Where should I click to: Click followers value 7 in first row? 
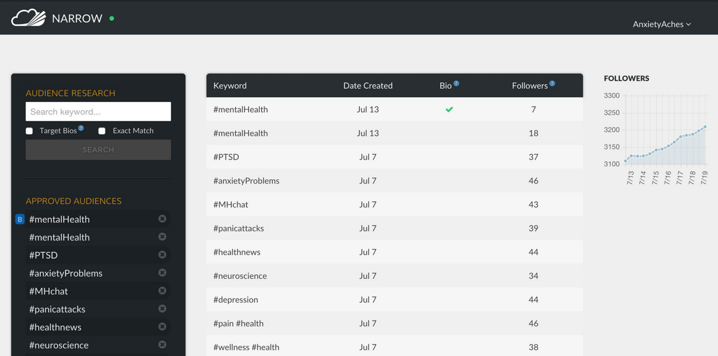point(533,109)
